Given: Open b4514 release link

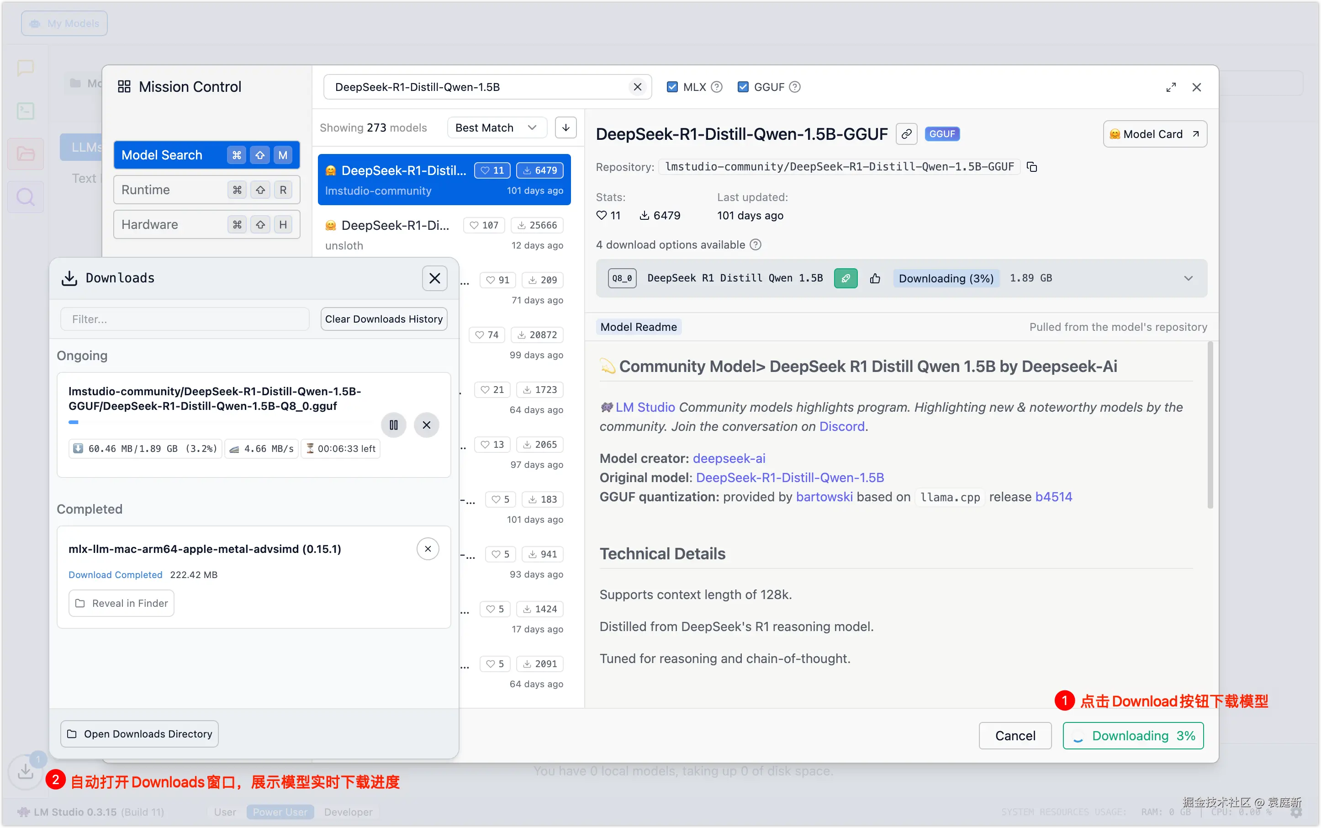Looking at the screenshot, I should point(1053,497).
